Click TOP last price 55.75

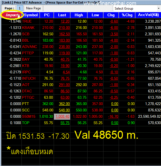coord(65,123)
